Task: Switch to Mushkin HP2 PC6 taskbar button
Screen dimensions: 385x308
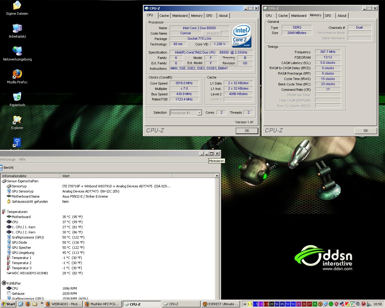Action: [x=103, y=304]
